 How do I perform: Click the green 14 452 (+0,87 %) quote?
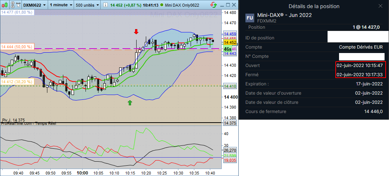tap(125, 5)
